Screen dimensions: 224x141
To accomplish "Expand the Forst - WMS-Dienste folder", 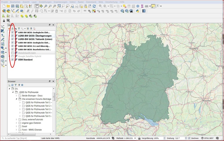I will pyautogui.click(x=16, y=130).
